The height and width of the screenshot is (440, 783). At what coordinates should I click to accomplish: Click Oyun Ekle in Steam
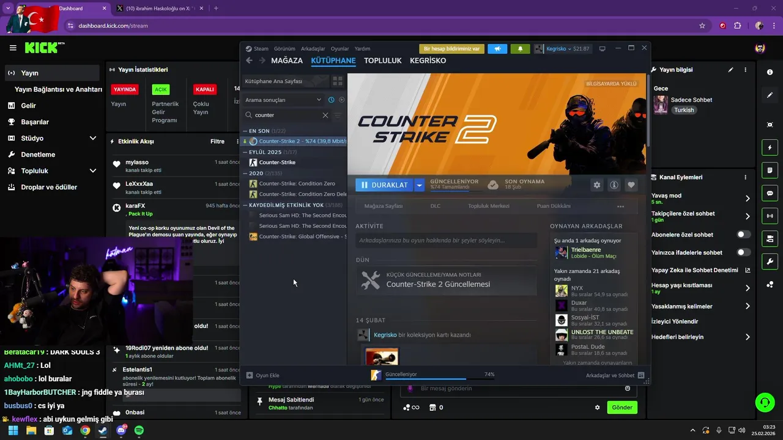tap(263, 375)
